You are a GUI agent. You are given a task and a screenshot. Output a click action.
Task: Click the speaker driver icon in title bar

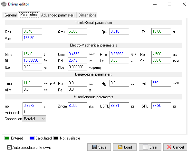(x=4, y=4)
